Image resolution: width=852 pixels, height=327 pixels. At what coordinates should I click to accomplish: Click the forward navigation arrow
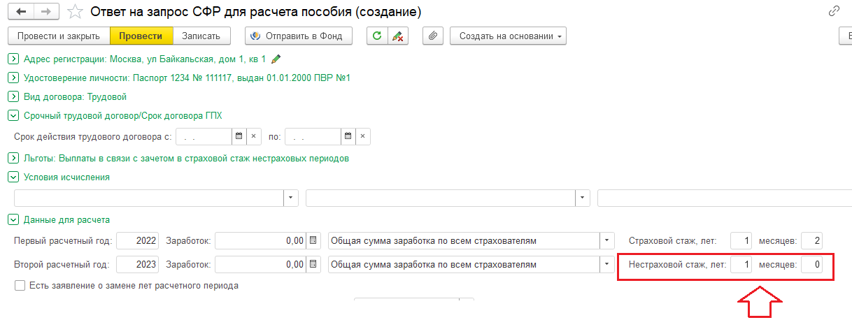[46, 12]
